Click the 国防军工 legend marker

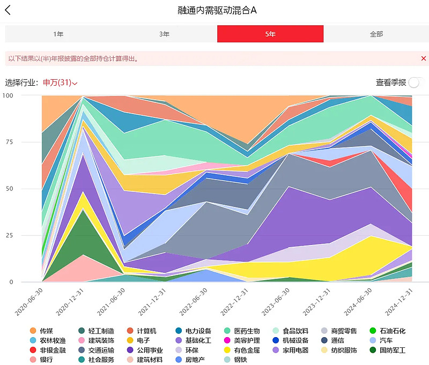[x=373, y=350]
